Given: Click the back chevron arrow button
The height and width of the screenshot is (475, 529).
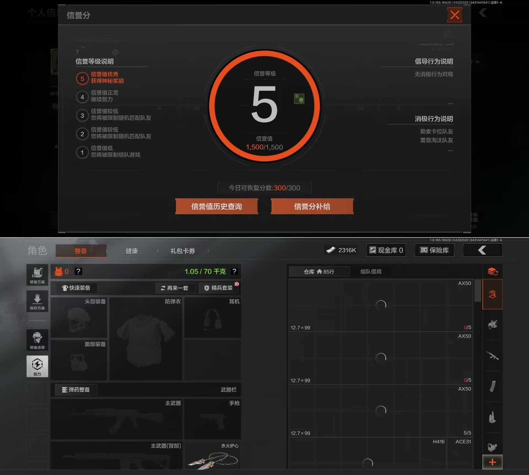Looking at the screenshot, I should (482, 250).
